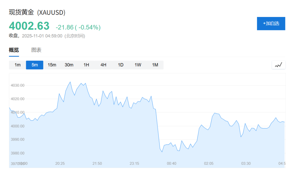Viewport: 291px width, 172px height.
Task: Click the 00:40 time axis label
Action: (x=172, y=163)
